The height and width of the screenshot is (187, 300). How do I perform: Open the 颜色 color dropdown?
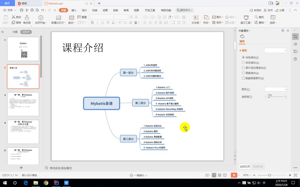coord(275,89)
